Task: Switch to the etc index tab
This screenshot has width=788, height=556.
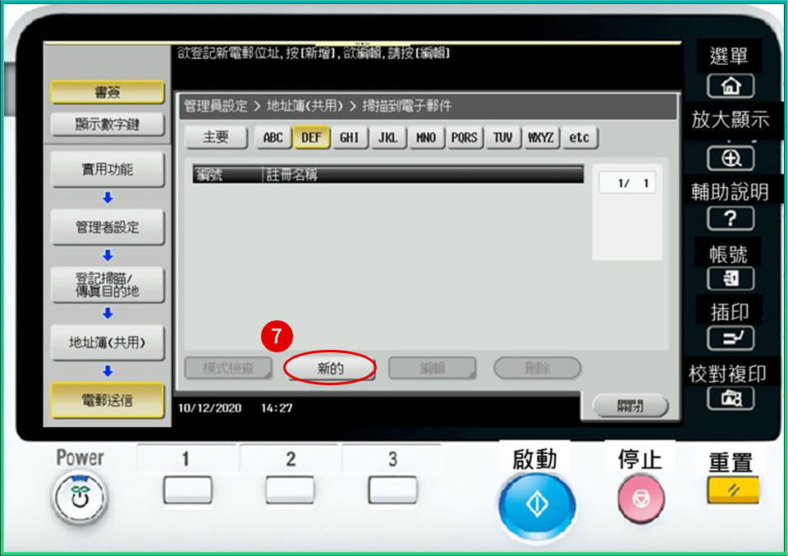Action: click(580, 138)
